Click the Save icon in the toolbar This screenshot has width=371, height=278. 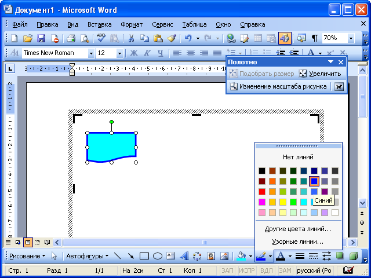[x=41, y=38]
